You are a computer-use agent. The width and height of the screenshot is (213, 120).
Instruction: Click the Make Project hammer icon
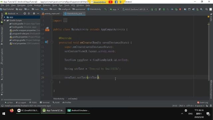point(105,9)
